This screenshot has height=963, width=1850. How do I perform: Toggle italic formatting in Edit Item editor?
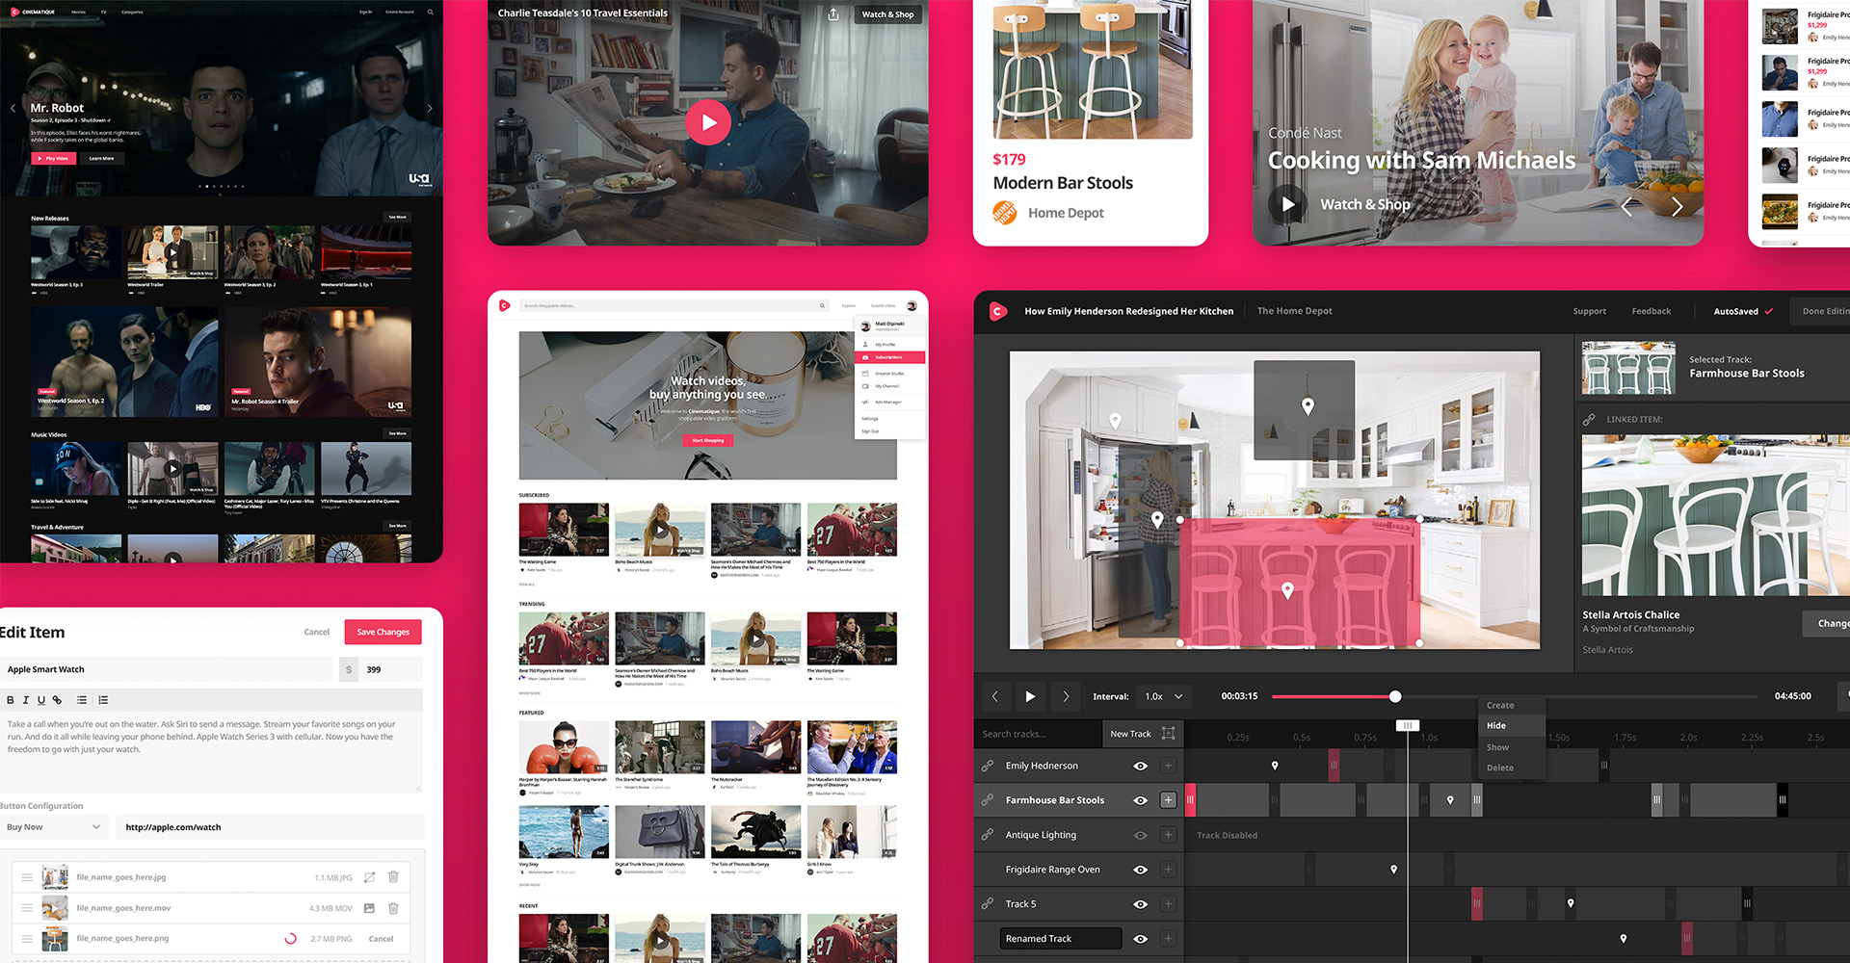(x=26, y=700)
